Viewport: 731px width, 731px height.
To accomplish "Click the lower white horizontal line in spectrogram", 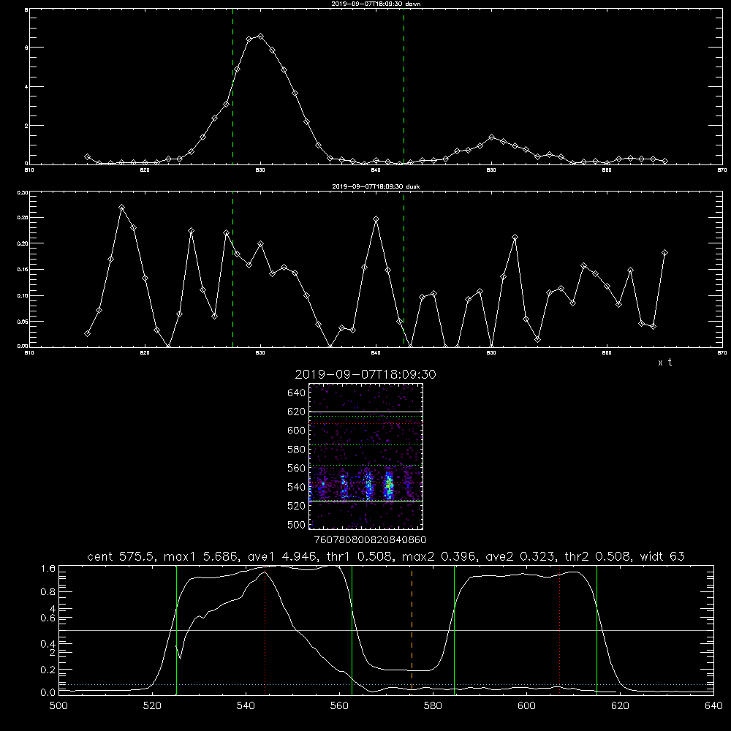I will coord(366,501).
